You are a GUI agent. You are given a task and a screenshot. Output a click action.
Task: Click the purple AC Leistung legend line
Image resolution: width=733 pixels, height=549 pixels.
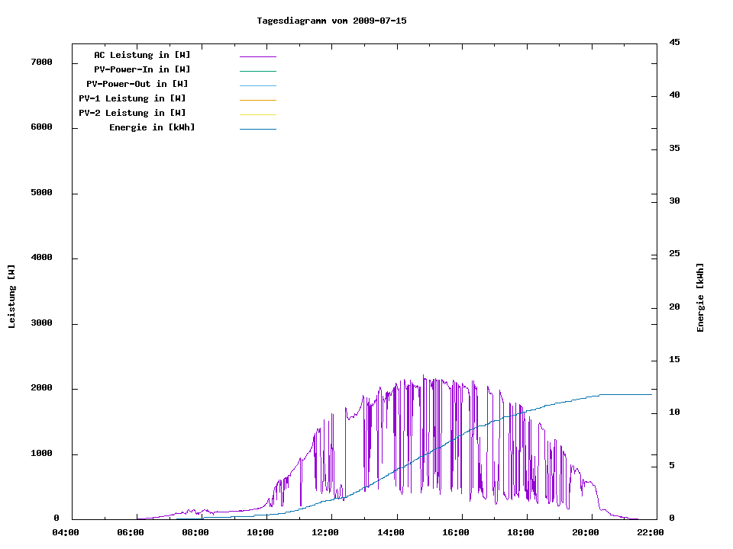coord(257,56)
